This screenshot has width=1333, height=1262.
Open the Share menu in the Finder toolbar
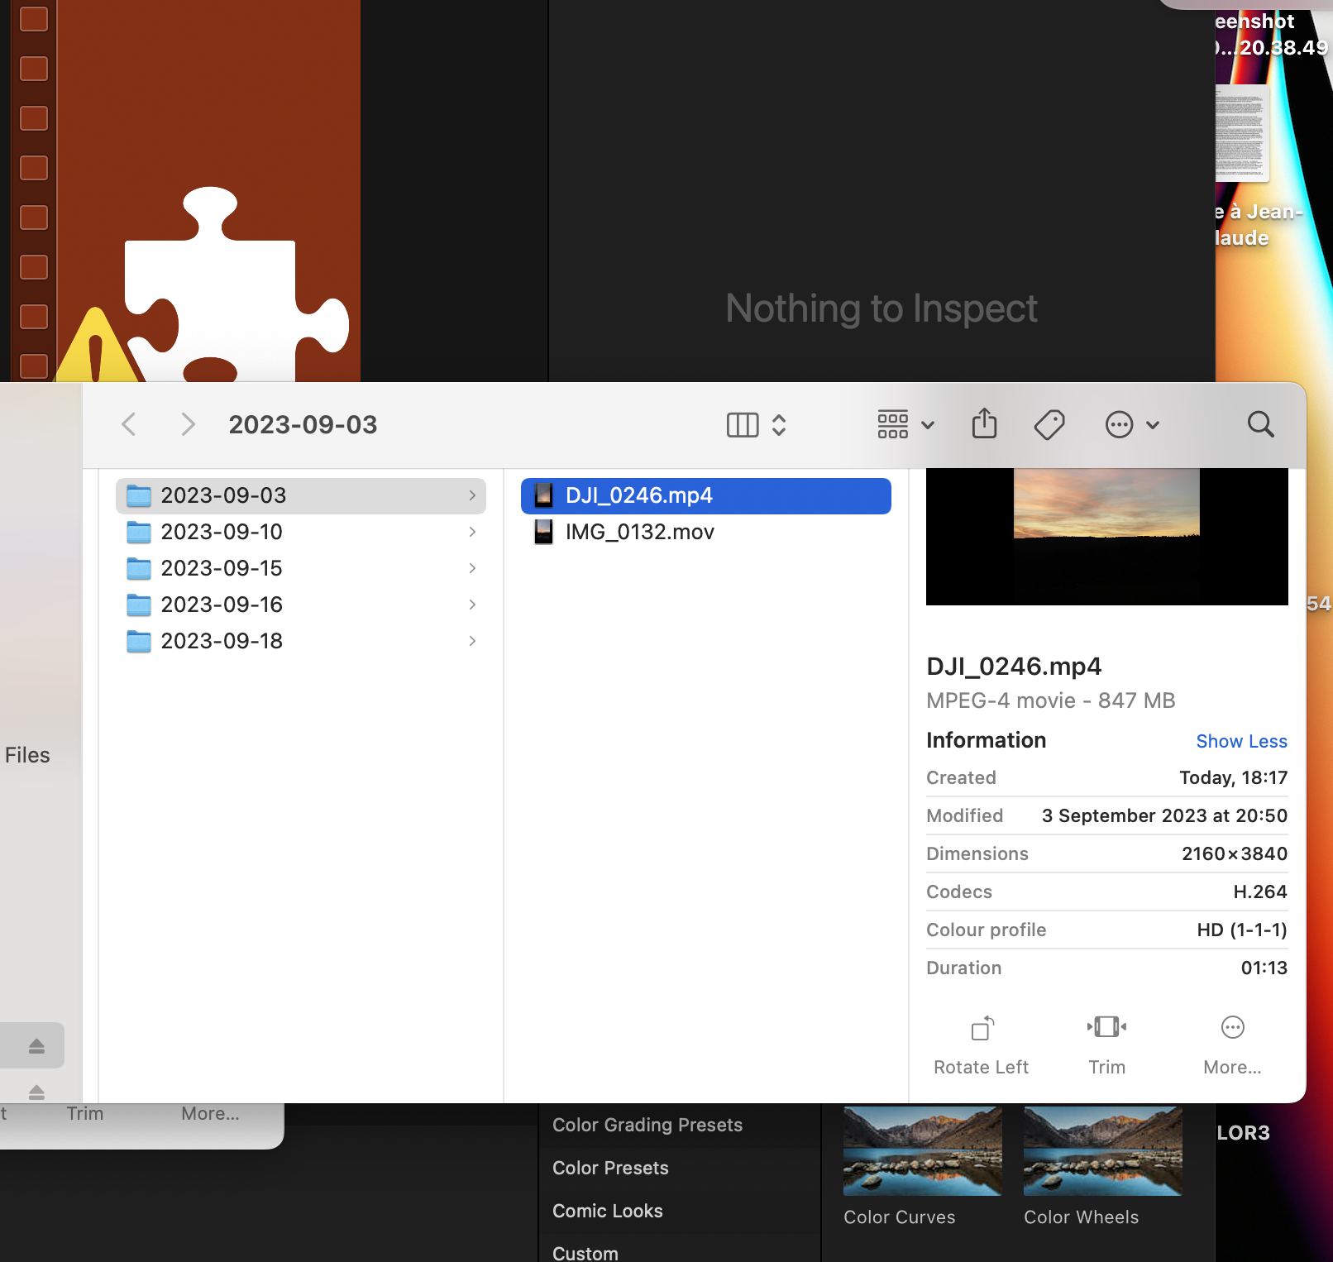coord(983,424)
